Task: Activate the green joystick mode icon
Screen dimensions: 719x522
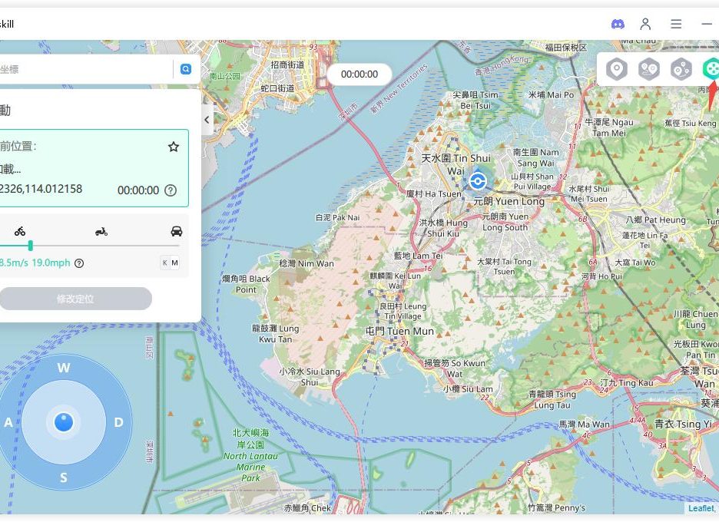Action: [711, 69]
